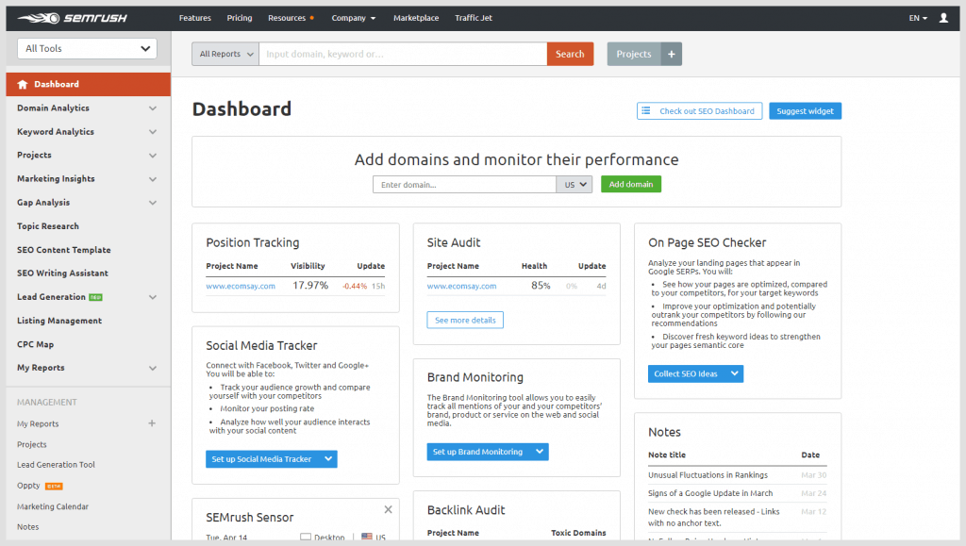Viewport: 966px width, 546px height.
Task: Open CPC Map
Action: click(x=35, y=345)
